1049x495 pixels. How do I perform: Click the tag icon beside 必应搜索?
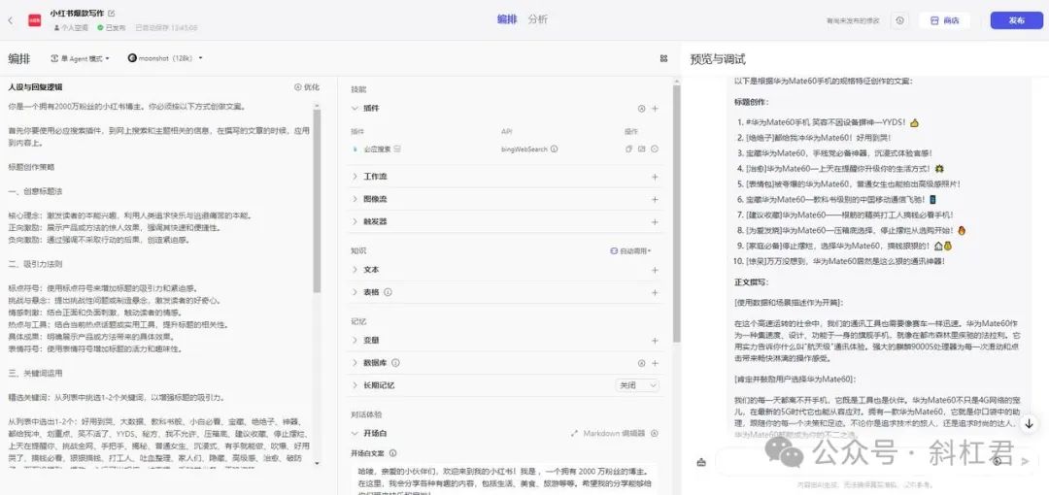[x=396, y=149]
